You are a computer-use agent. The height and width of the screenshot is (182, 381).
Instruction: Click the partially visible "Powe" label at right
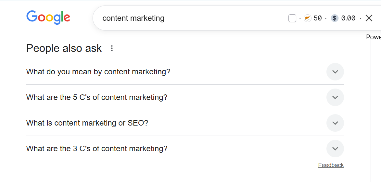tap(373, 37)
